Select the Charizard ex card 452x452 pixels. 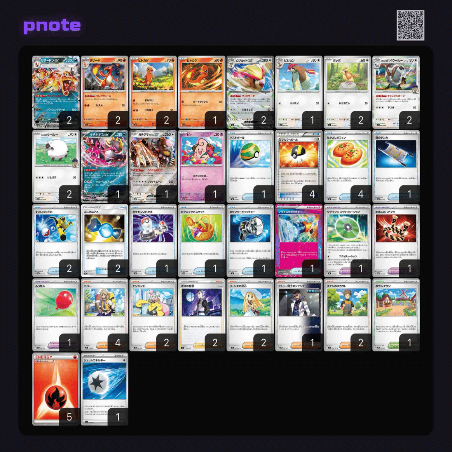(56, 92)
